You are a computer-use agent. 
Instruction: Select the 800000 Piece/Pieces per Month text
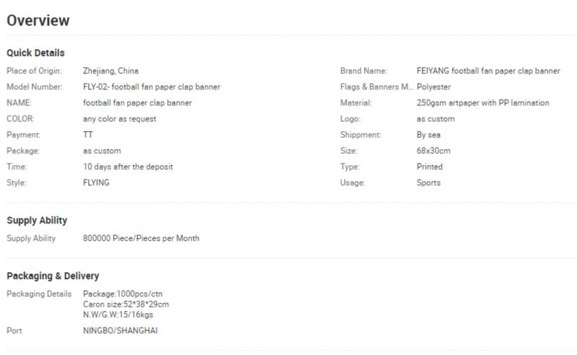pos(141,238)
